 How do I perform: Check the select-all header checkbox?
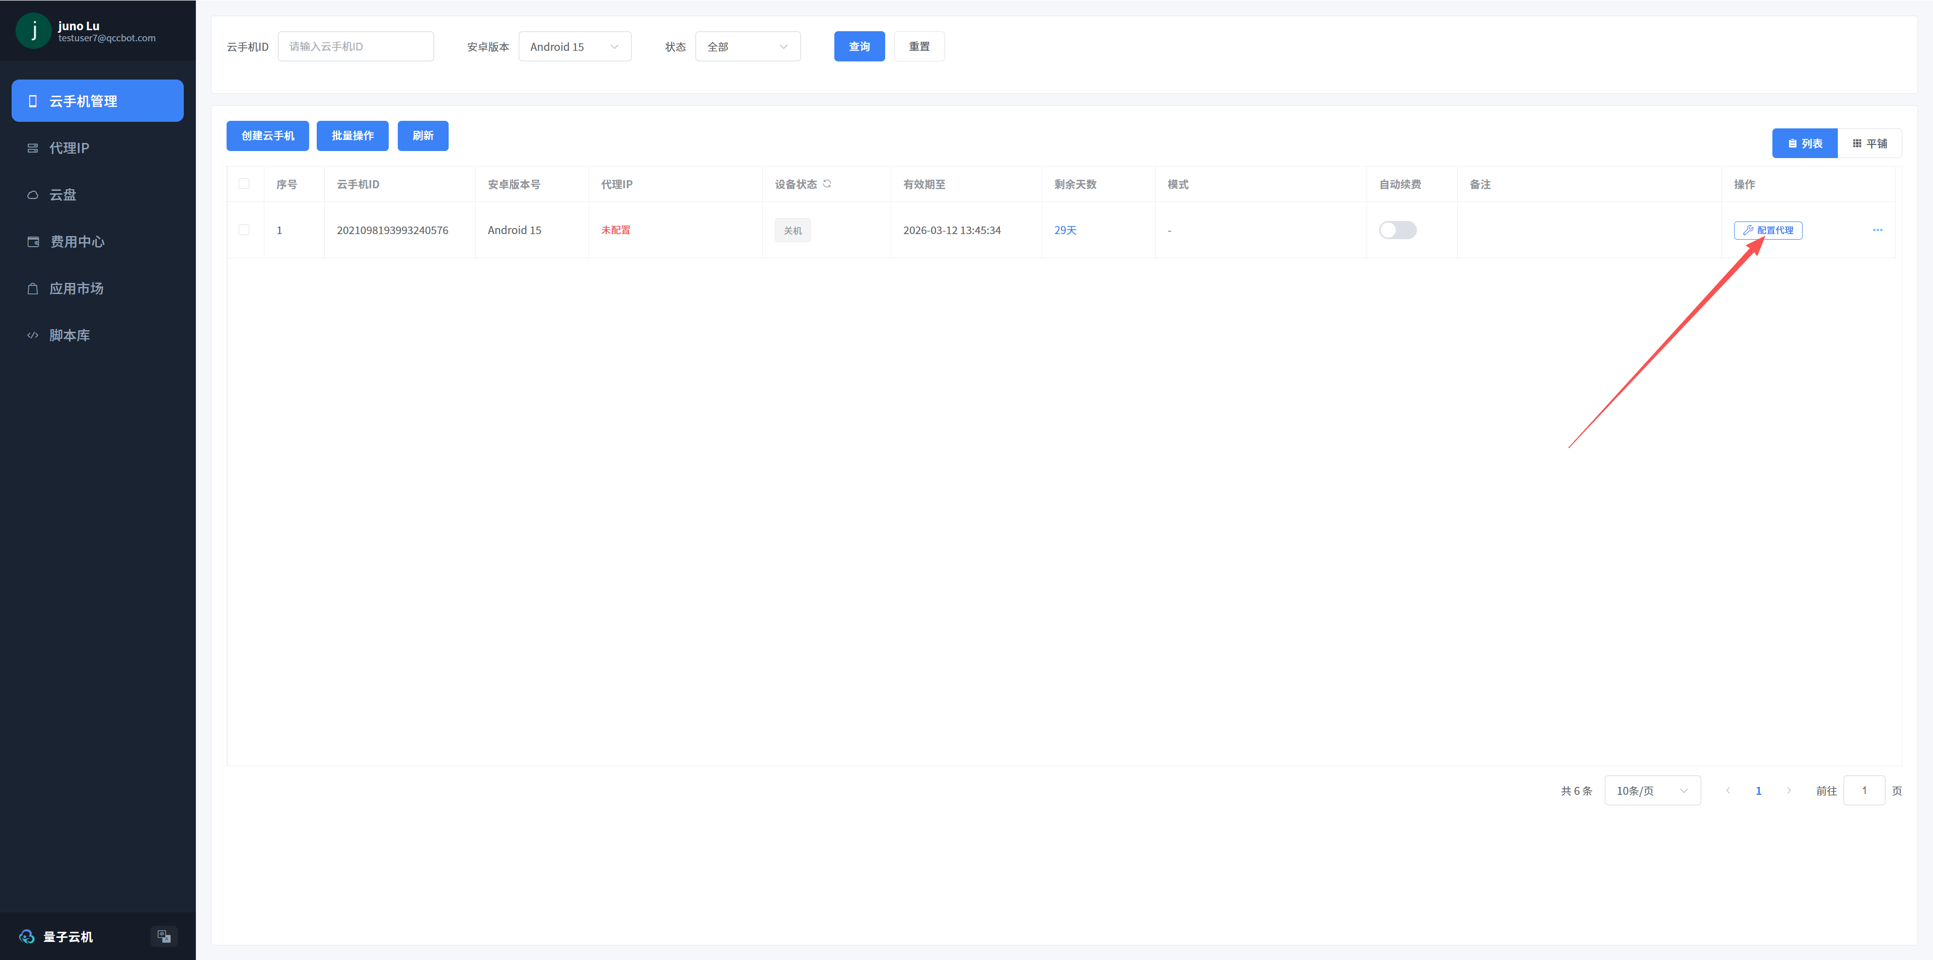click(x=244, y=184)
